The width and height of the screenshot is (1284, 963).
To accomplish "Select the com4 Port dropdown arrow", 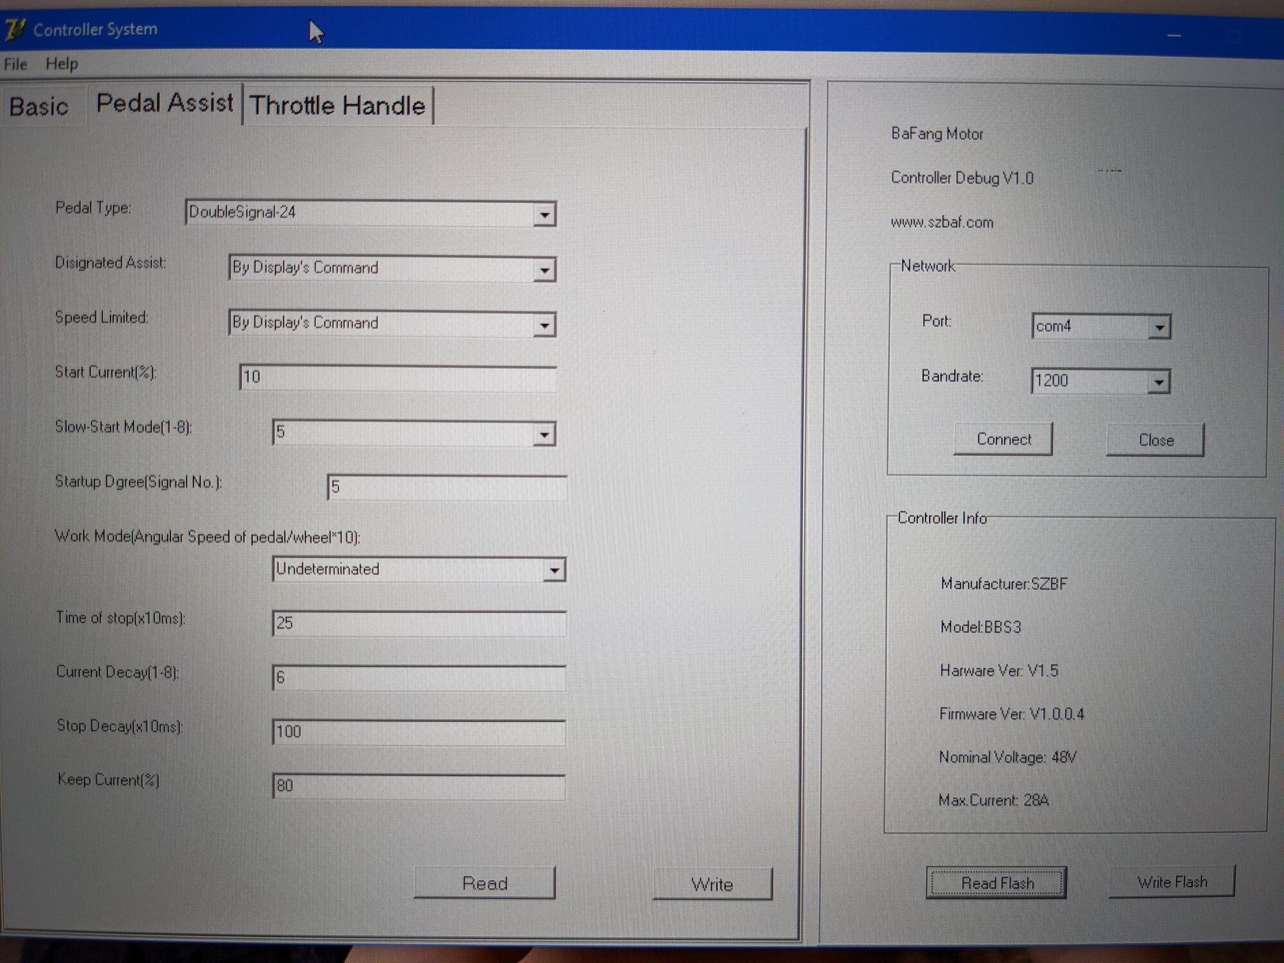I will pos(1159,327).
